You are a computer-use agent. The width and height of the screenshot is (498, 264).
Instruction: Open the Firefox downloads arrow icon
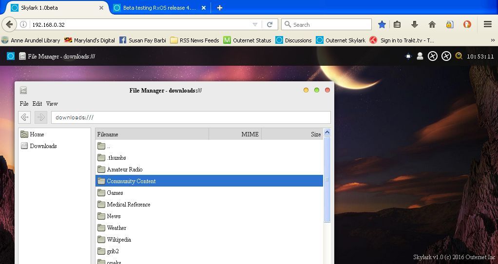(x=415, y=24)
